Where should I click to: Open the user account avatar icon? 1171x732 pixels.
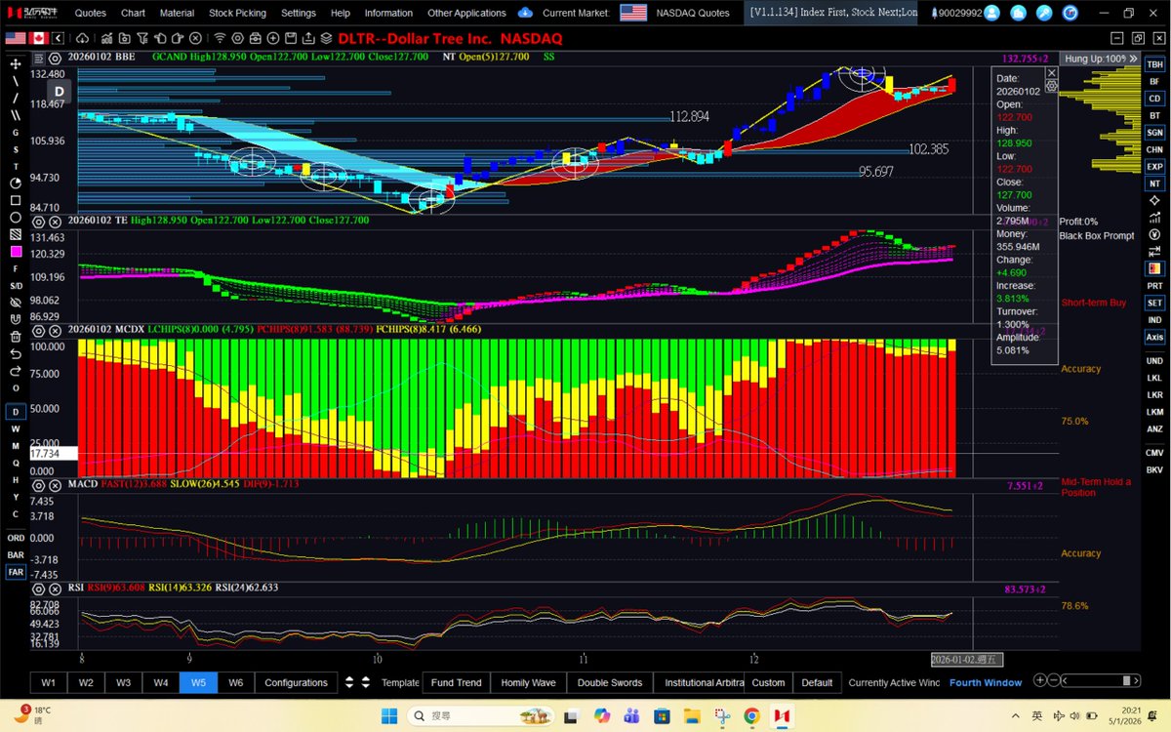(991, 13)
